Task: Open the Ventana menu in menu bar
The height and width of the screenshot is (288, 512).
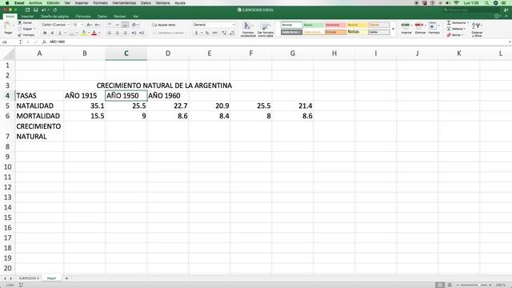Action: pos(162,2)
